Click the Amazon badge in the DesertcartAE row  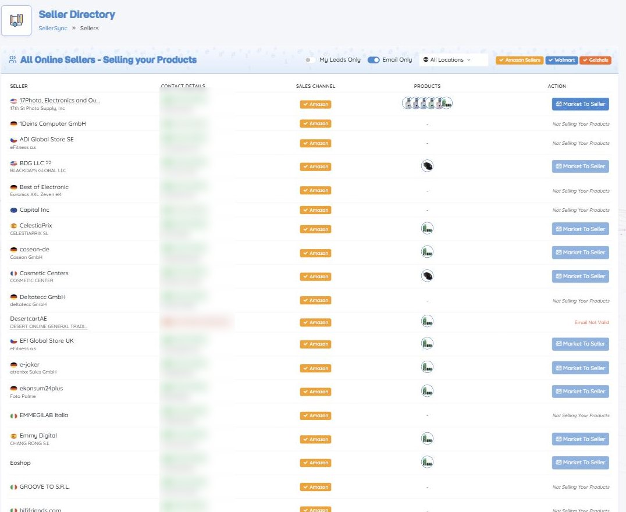tap(315, 322)
